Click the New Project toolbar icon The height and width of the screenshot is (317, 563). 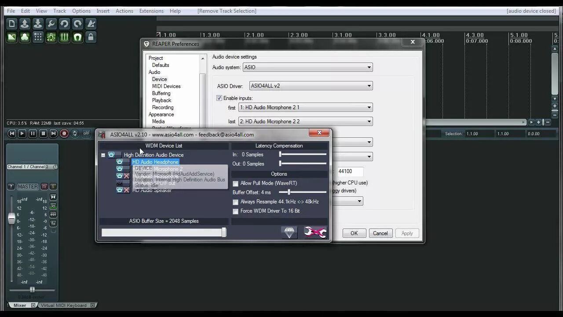(12, 24)
